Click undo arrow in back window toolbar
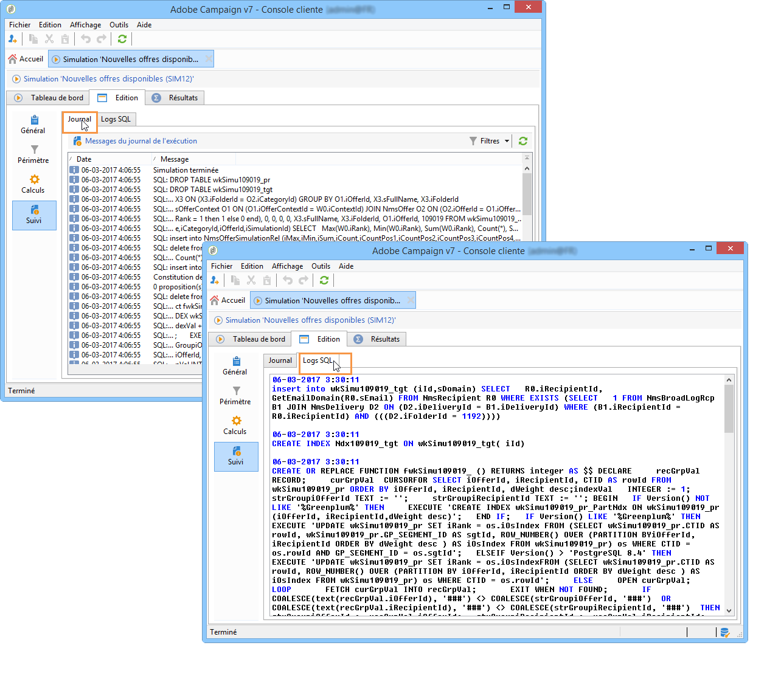767x682 pixels. point(86,39)
